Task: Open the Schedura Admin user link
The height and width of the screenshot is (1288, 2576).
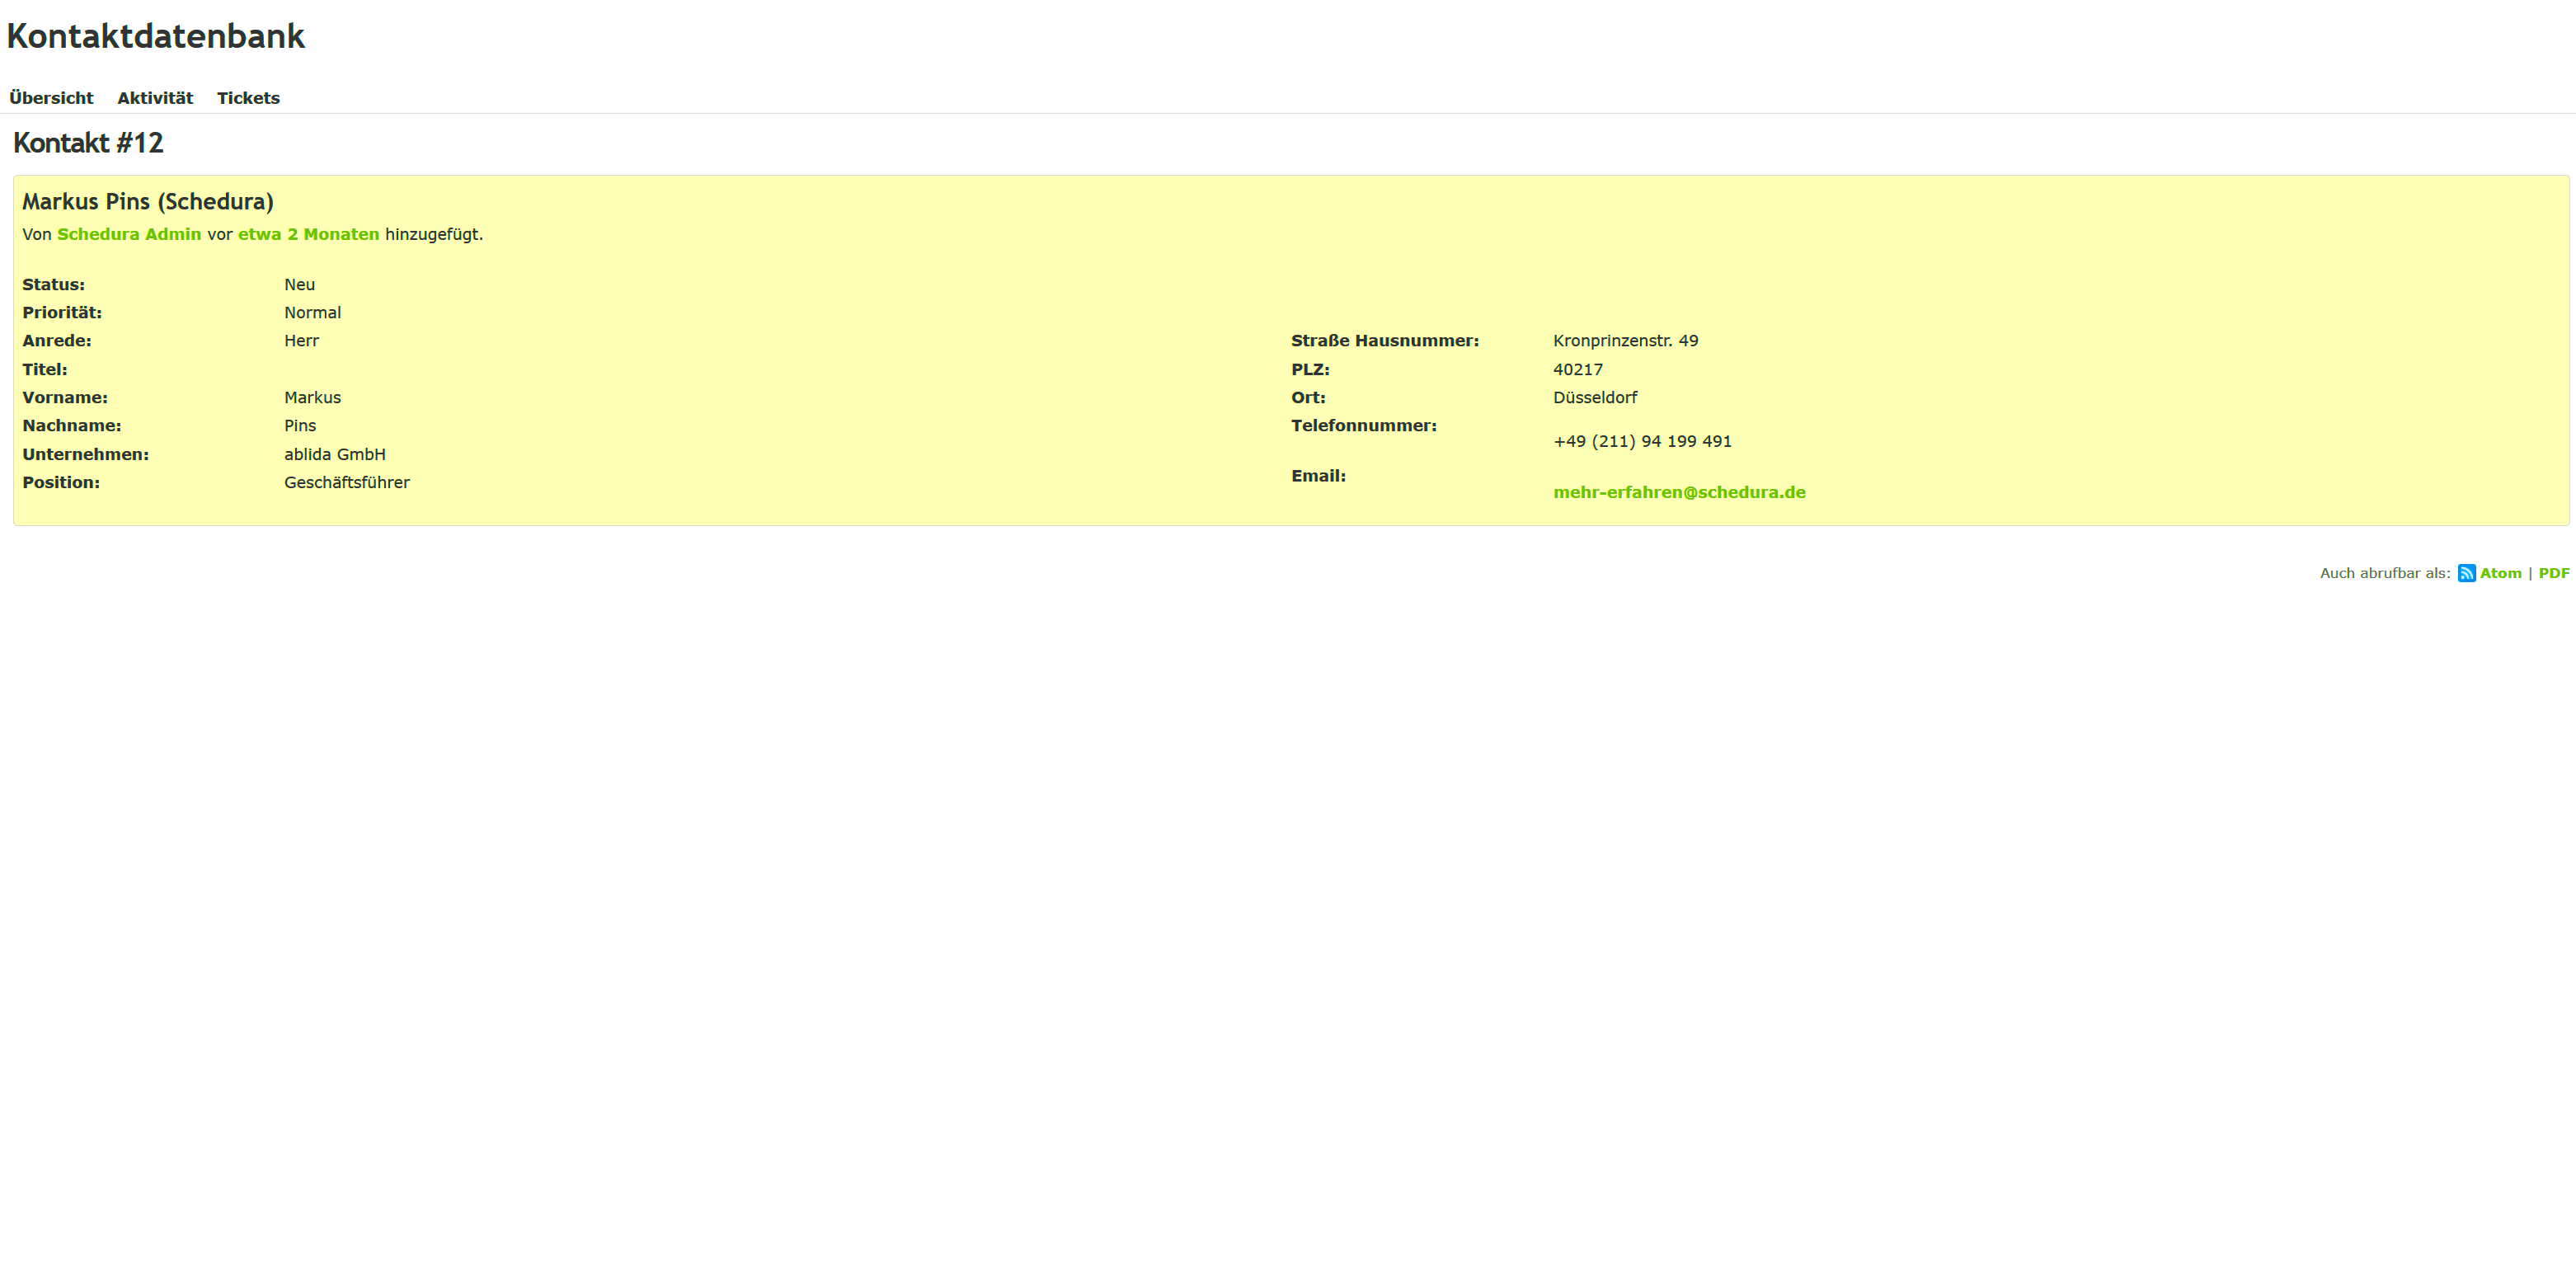Action: coord(129,234)
